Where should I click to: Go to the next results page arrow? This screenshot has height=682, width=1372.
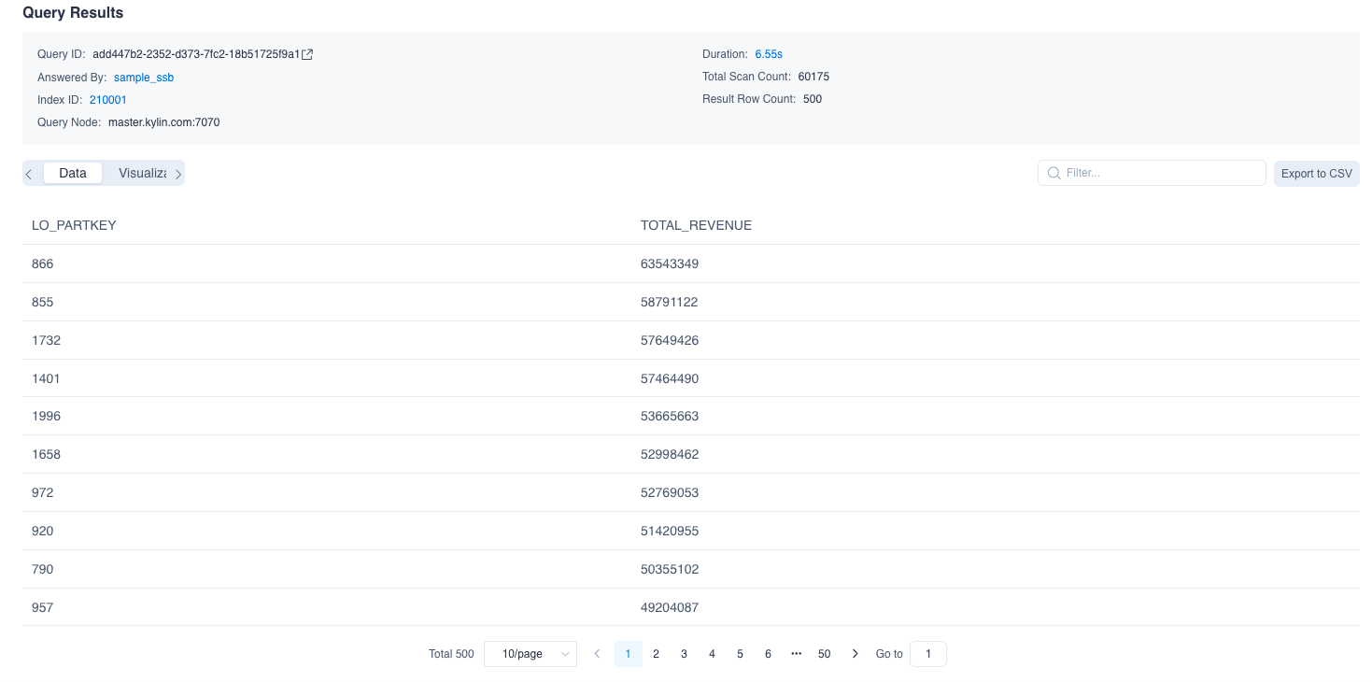tap(855, 654)
